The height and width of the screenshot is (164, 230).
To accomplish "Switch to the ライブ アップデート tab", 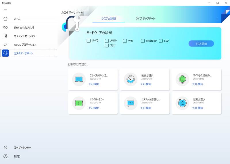I will click(x=145, y=19).
